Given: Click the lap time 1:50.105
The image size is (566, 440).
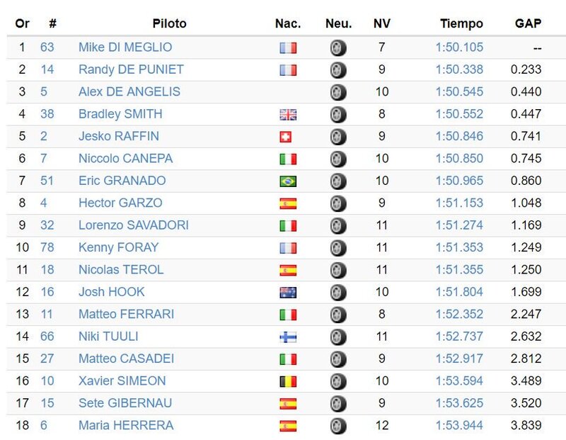Looking at the screenshot, I should pyautogui.click(x=459, y=47).
